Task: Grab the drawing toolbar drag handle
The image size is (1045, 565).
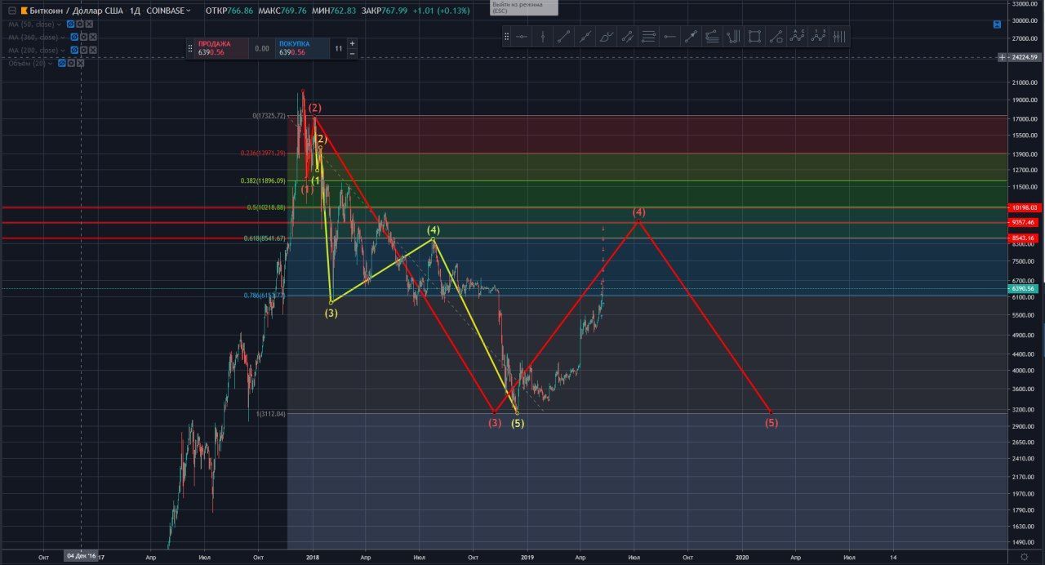Action: click(x=507, y=37)
